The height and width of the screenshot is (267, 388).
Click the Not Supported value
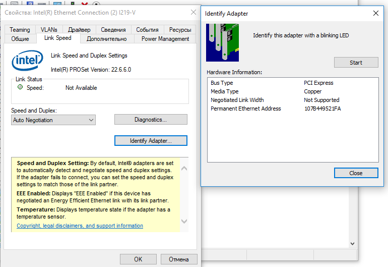321,100
